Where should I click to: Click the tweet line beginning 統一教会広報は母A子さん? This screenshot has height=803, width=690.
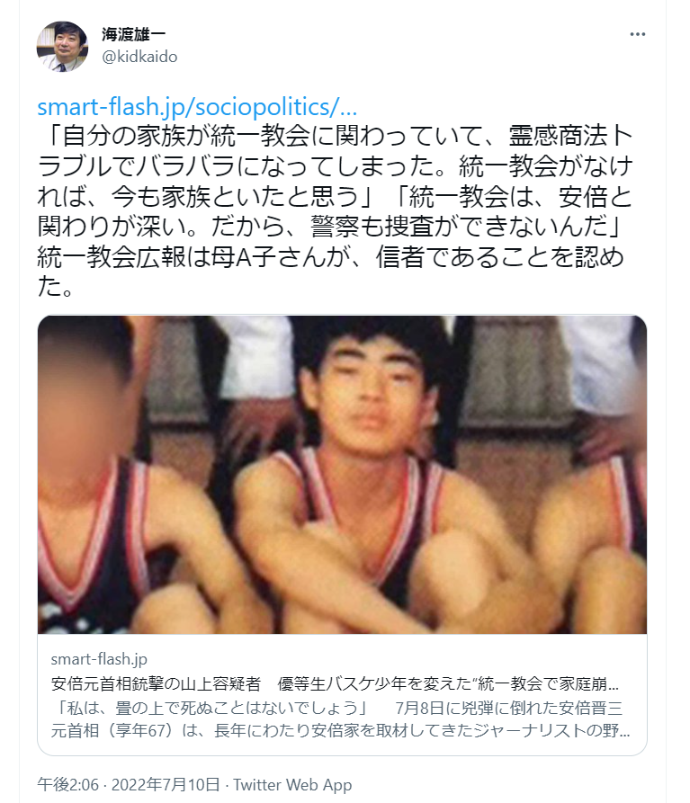point(330,256)
